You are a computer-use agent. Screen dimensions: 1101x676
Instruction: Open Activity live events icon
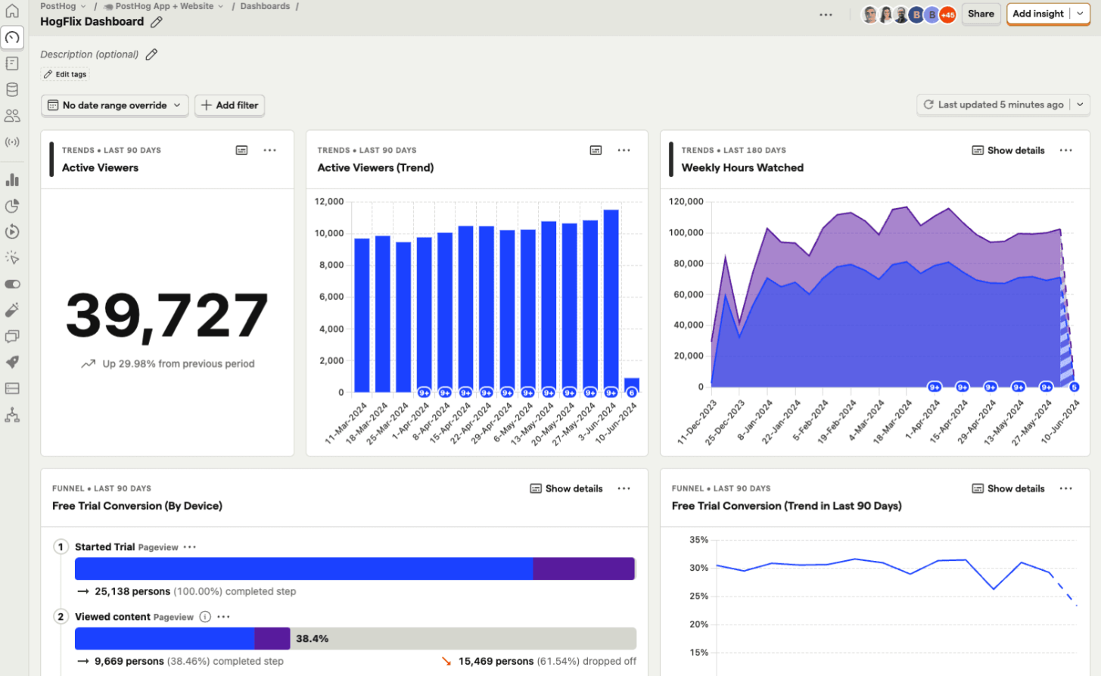click(12, 142)
